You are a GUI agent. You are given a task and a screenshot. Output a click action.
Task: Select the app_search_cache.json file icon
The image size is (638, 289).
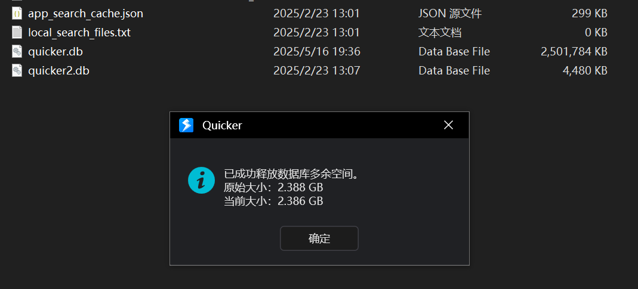click(17, 14)
